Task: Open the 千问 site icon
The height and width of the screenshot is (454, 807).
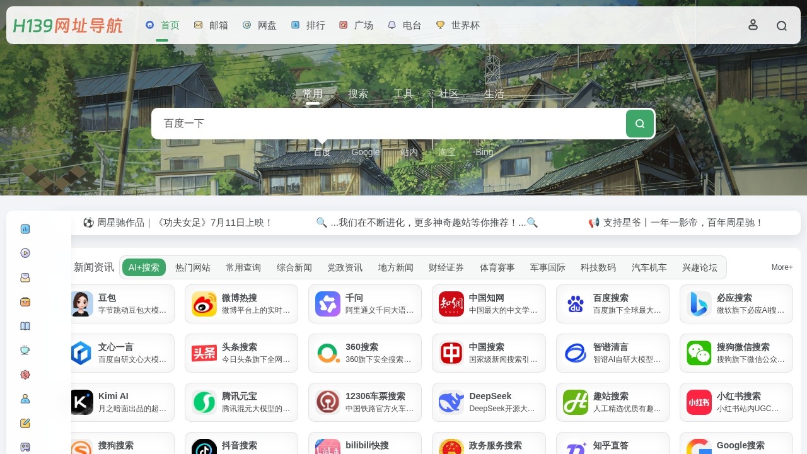Action: click(328, 304)
